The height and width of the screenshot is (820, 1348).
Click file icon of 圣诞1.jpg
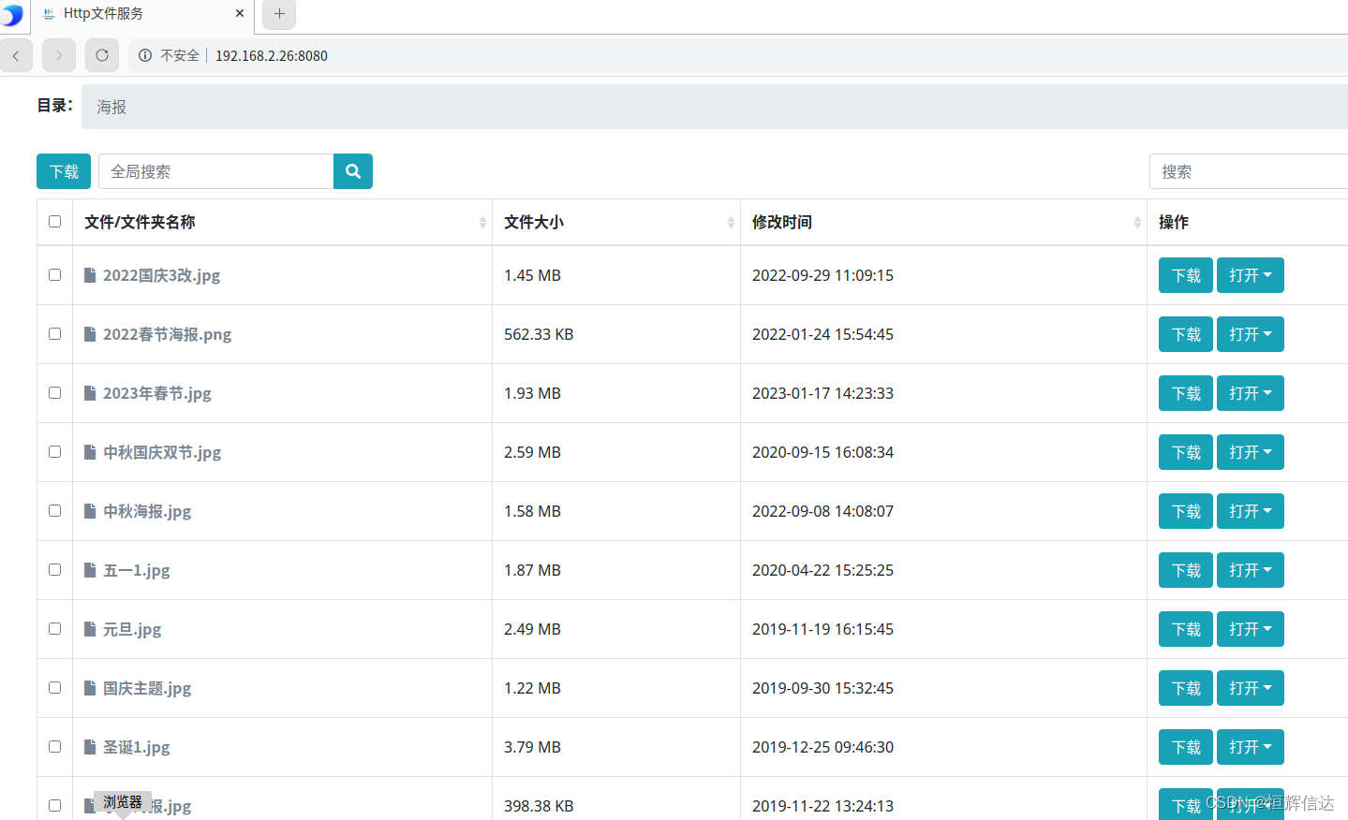(90, 747)
